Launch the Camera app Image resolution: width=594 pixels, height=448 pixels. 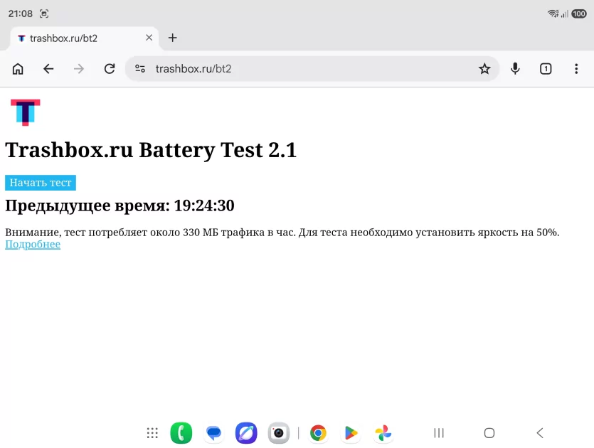coord(278,432)
